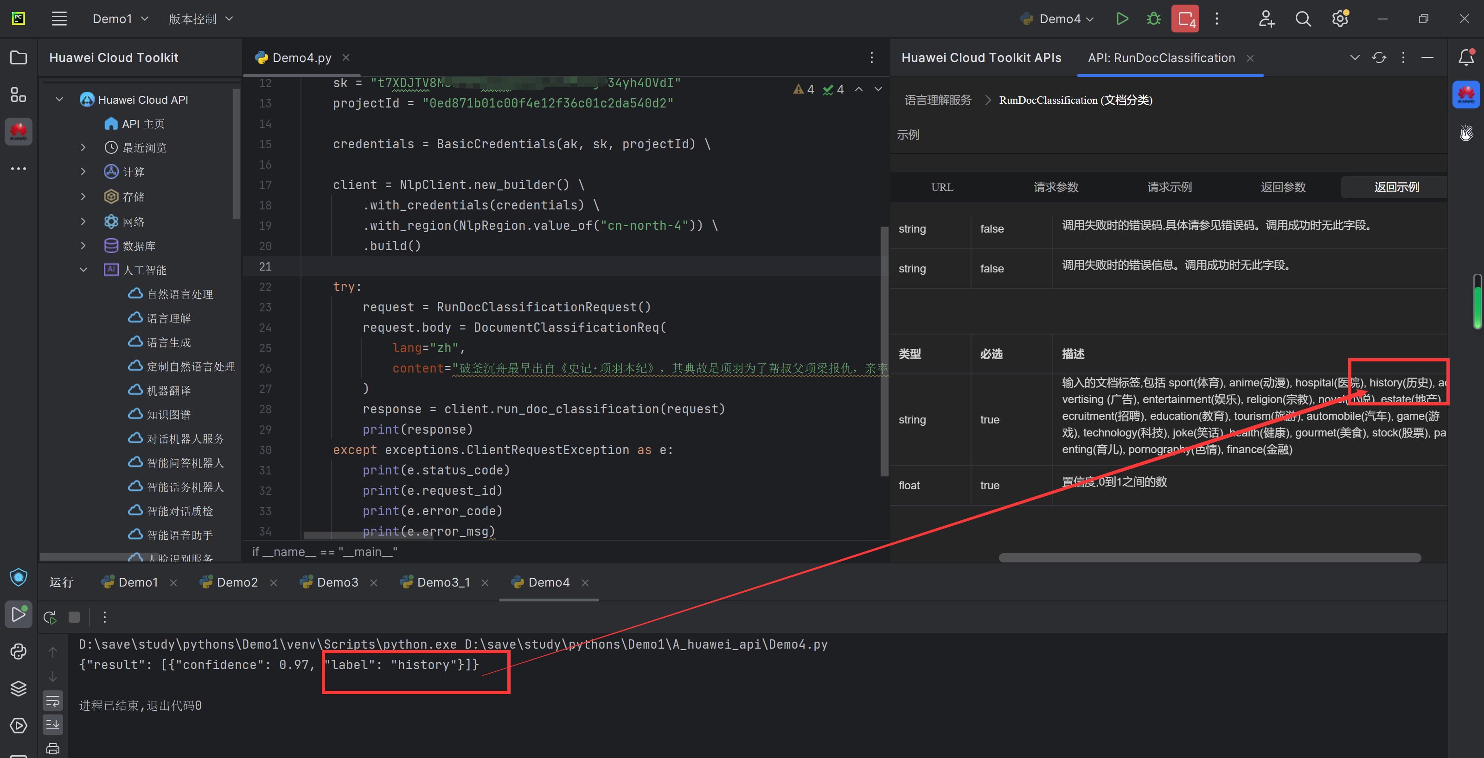The height and width of the screenshot is (758, 1484).
Task: Open Python Console tool window
Action: [19, 651]
